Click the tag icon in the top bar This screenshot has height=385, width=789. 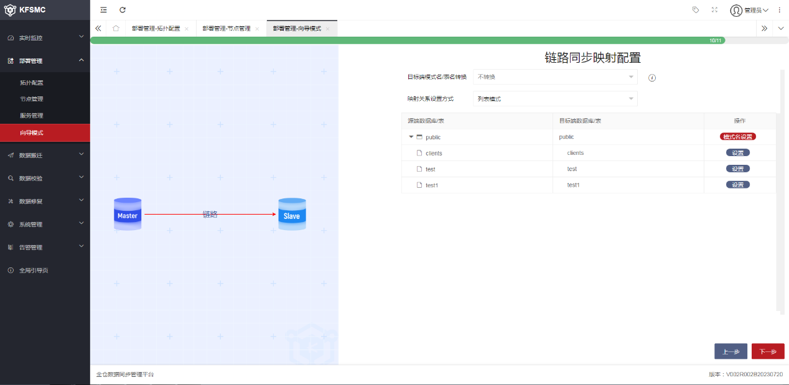(x=696, y=10)
